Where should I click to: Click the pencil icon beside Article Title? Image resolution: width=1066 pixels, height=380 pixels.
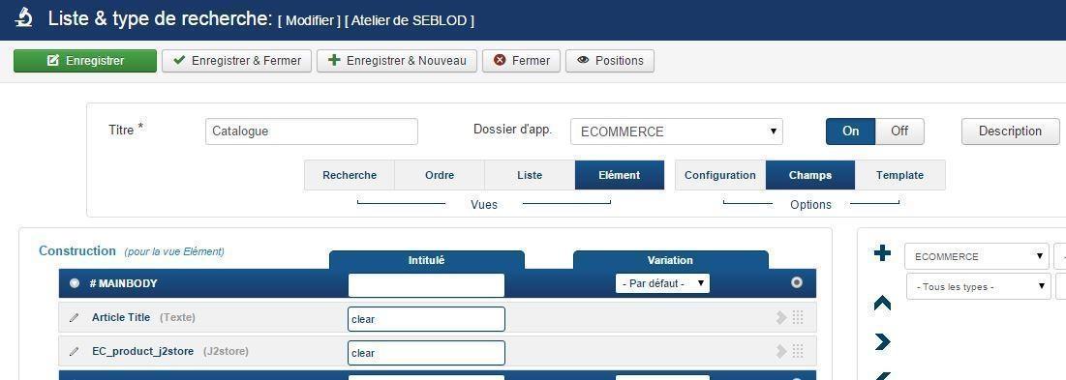[75, 317]
